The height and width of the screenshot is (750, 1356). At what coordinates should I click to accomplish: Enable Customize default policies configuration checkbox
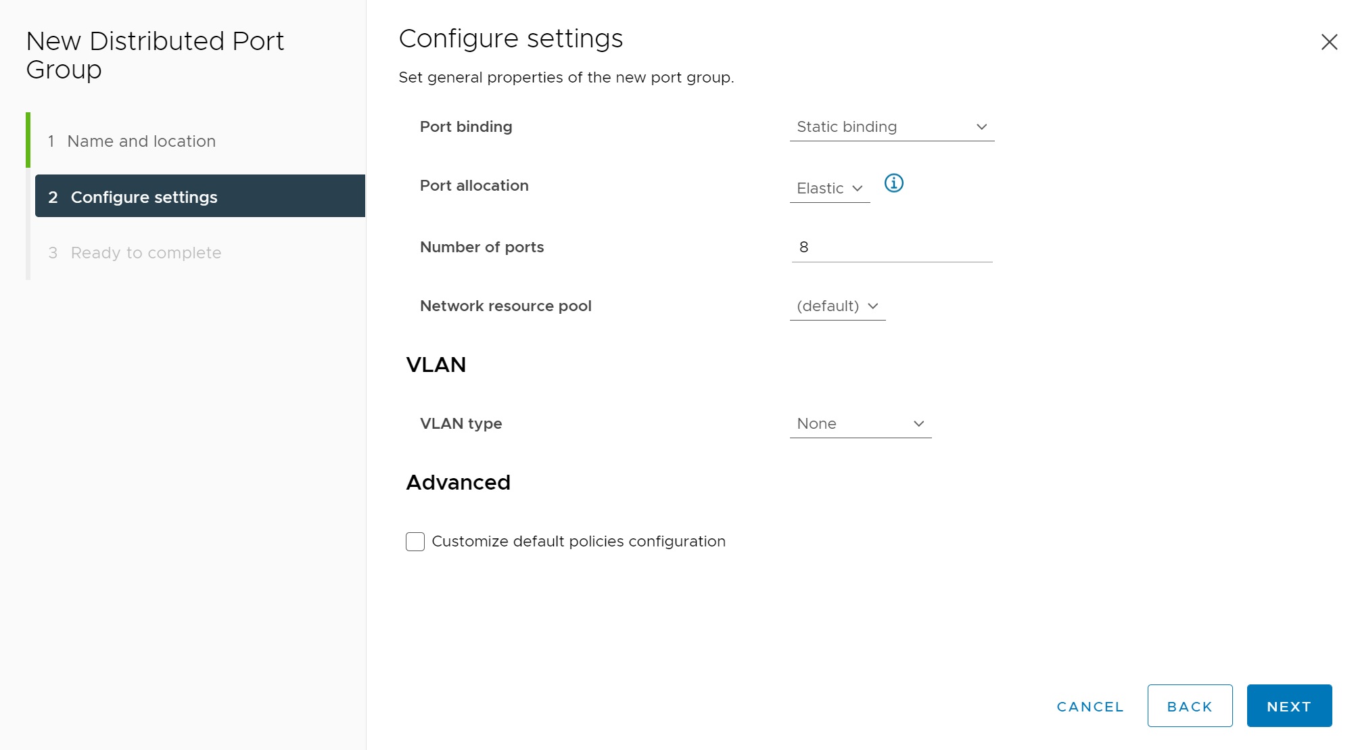(x=415, y=542)
